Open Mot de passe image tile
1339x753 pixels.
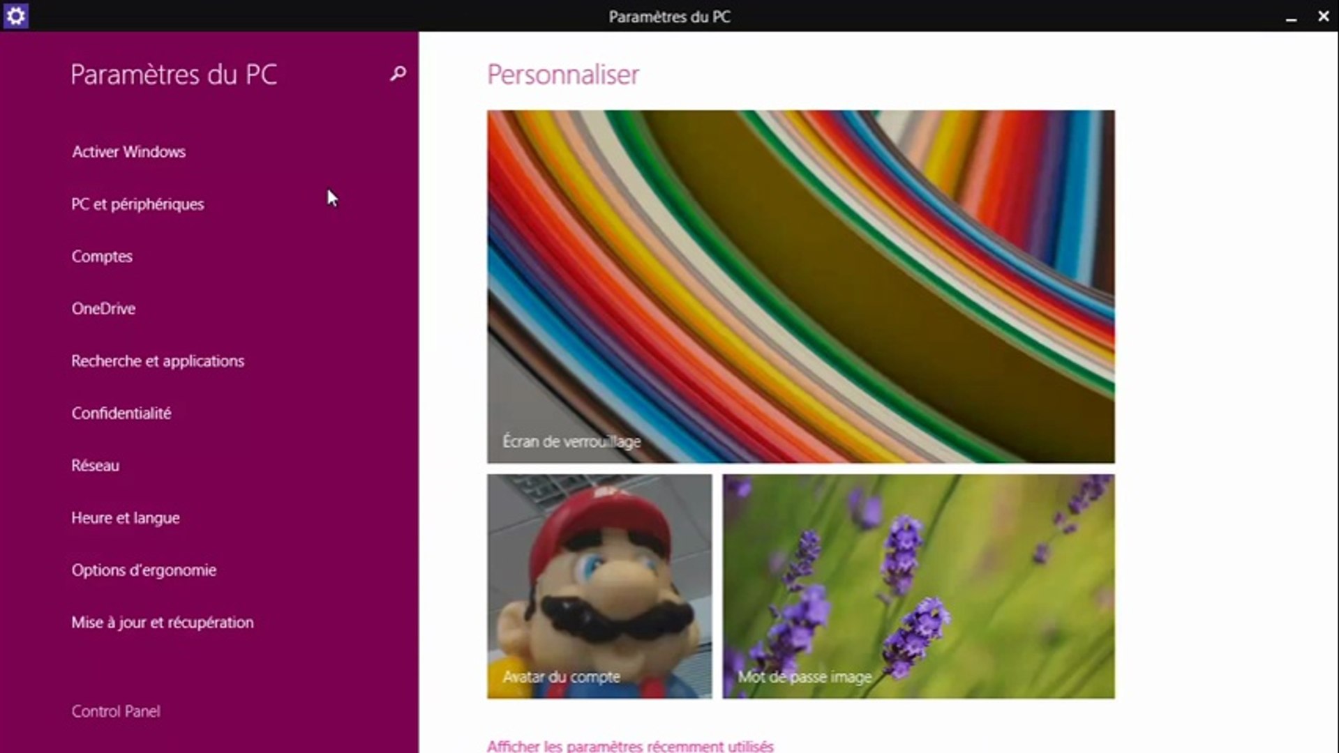pyautogui.click(x=918, y=586)
